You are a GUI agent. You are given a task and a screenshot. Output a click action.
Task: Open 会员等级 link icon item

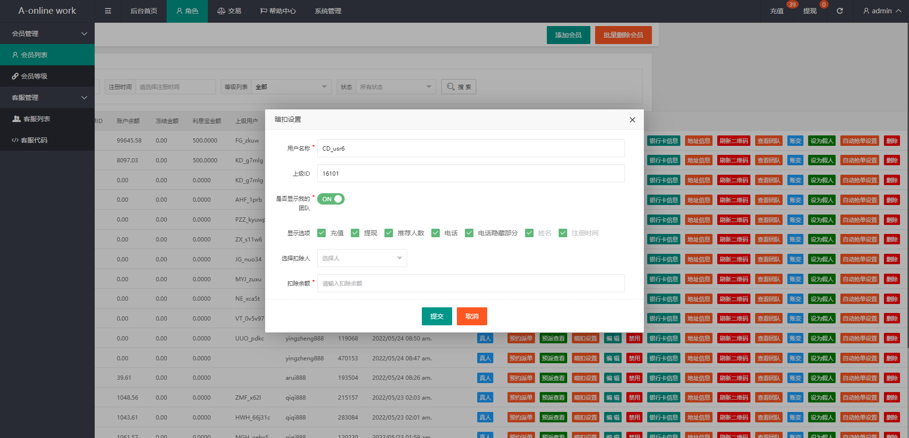tap(47, 76)
